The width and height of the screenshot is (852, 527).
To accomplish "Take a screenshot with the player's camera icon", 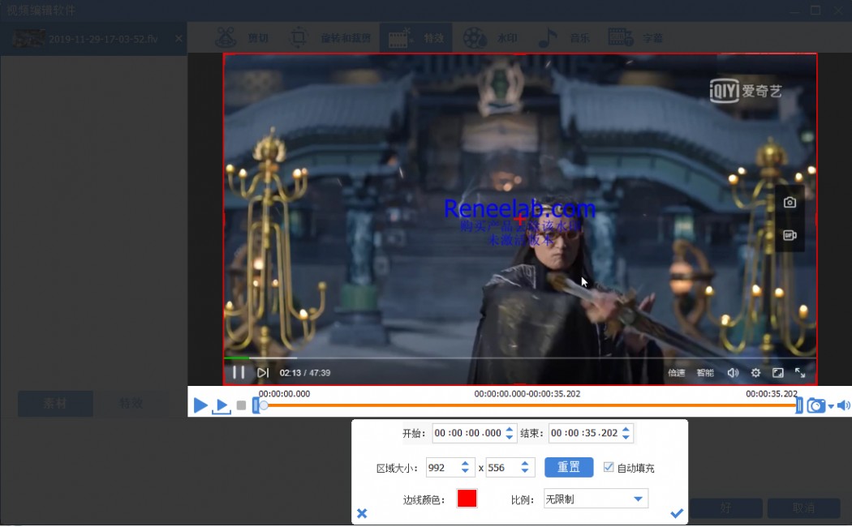I will 790,203.
